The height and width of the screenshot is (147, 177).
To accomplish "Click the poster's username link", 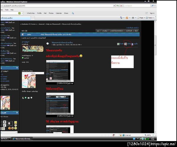I will pos(26,42).
